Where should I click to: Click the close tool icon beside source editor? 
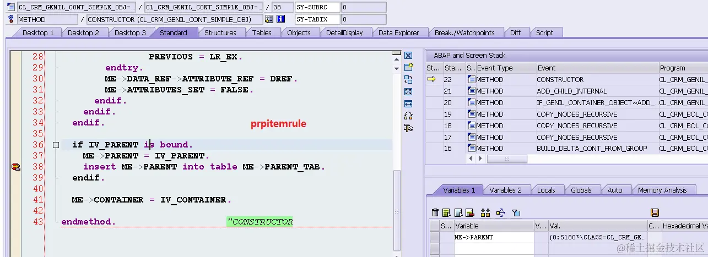pos(408,56)
